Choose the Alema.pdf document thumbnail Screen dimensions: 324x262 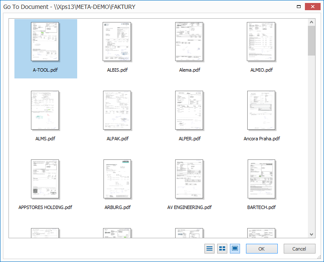point(189,42)
